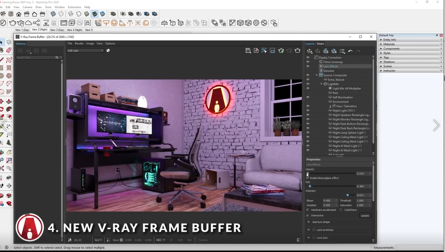Click the SketchUp home view icon
Screen dimensions: 445x252
[x=19, y=13]
